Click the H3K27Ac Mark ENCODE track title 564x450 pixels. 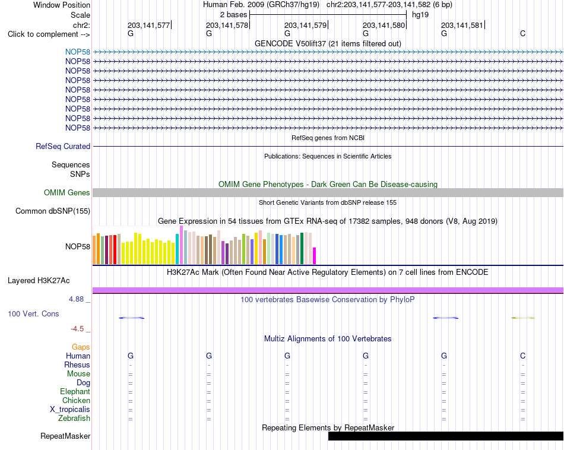tap(328, 272)
